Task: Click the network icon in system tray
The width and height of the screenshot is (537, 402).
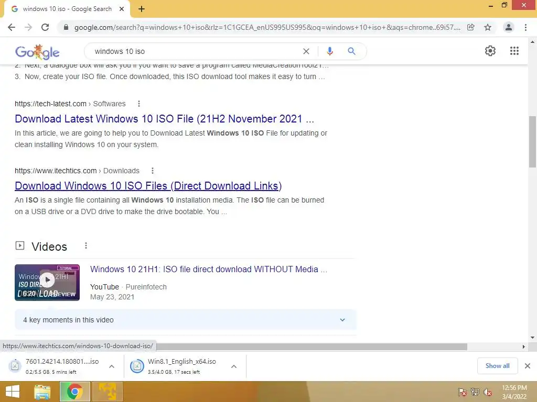Action: coord(475,392)
